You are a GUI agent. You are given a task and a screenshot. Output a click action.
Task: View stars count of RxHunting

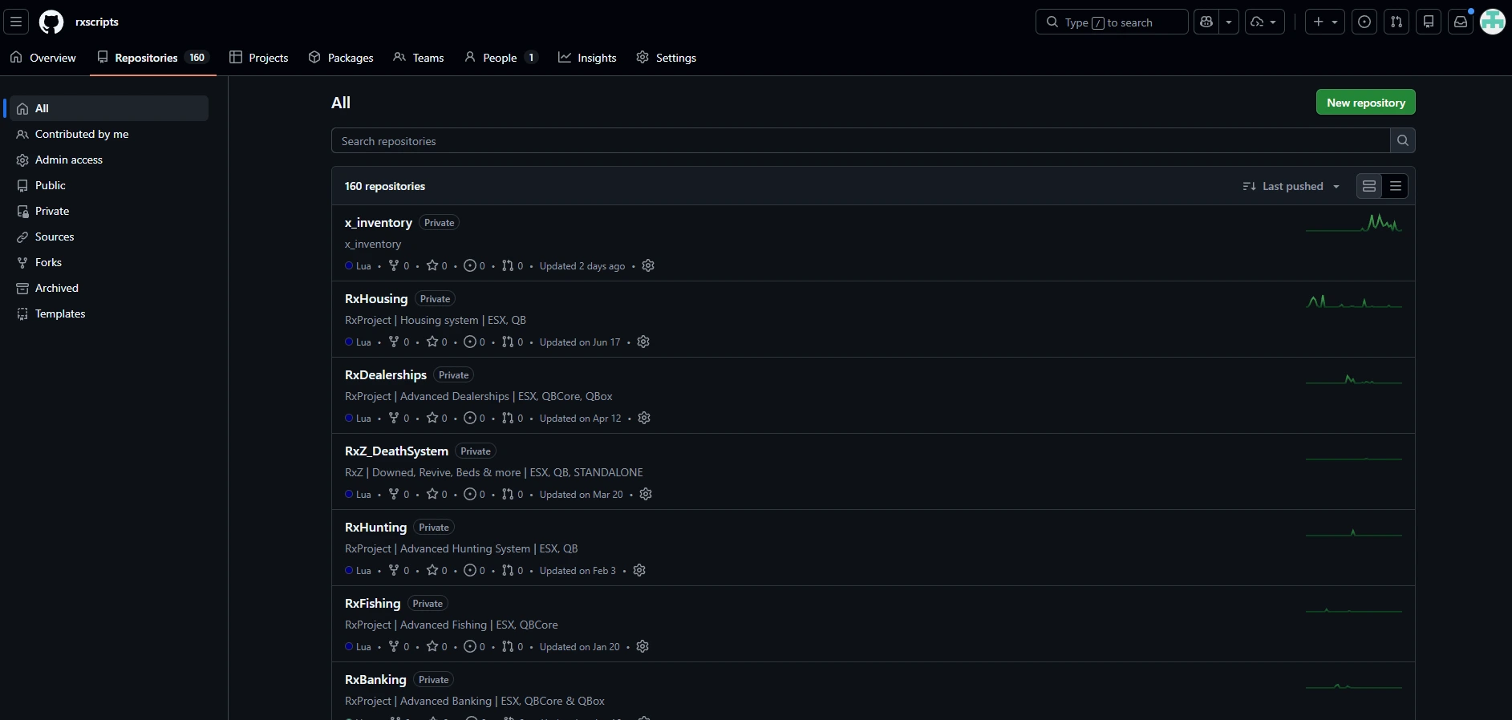click(437, 570)
